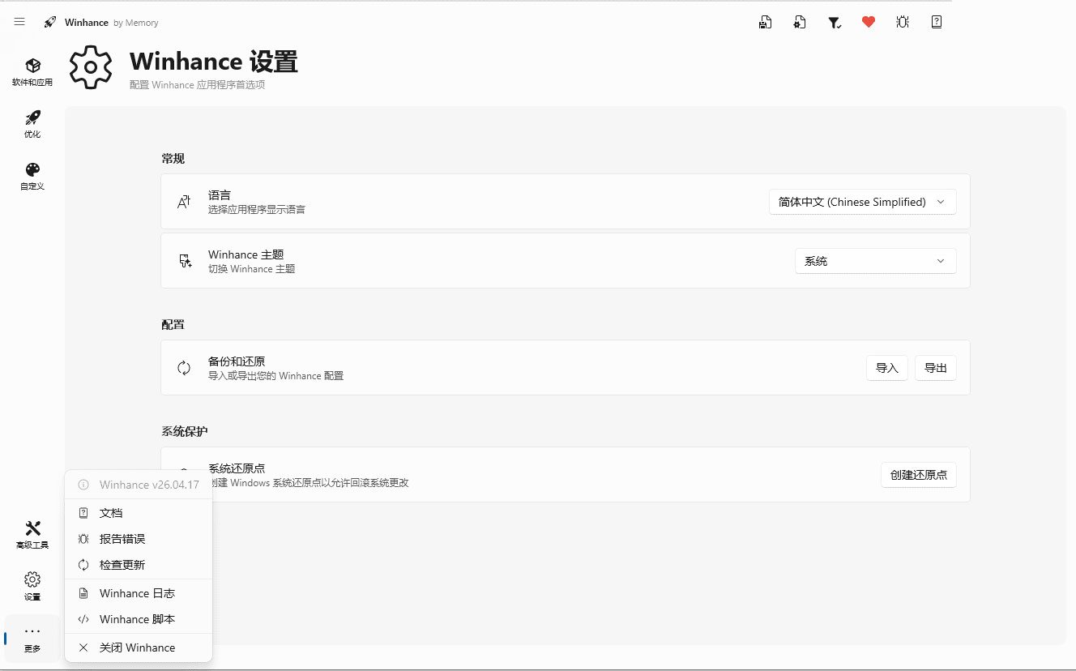
Task: Click the 更多 three-dots sidebar item
Action: 32,639
